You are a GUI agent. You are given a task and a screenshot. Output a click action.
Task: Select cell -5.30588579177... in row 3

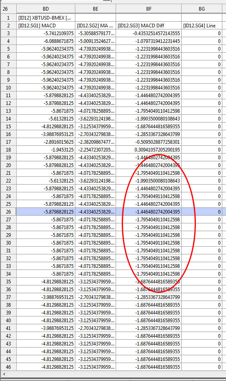[95, 33]
